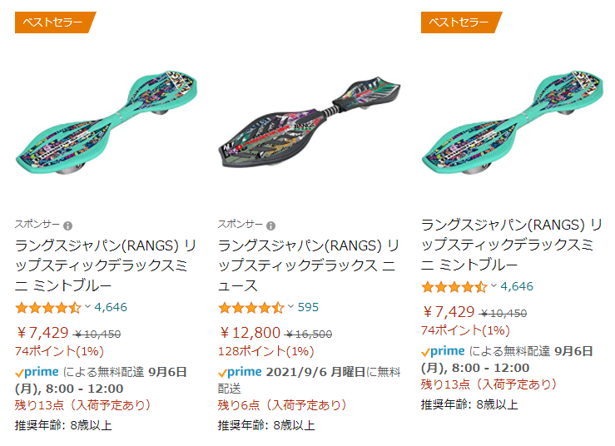Click sponsor info icon on second product
The width and height of the screenshot is (615, 446).
(x=271, y=225)
